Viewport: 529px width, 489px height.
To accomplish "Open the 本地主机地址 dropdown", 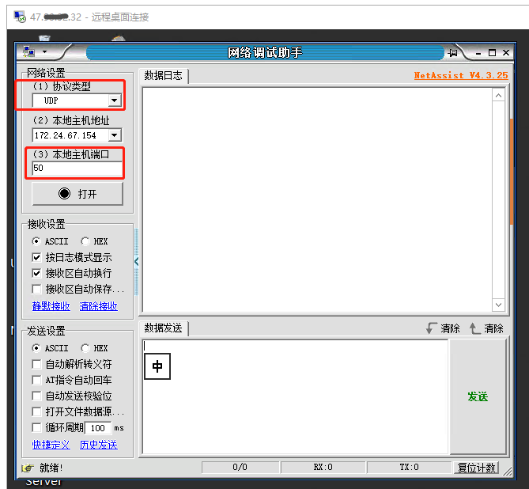I will [x=115, y=135].
